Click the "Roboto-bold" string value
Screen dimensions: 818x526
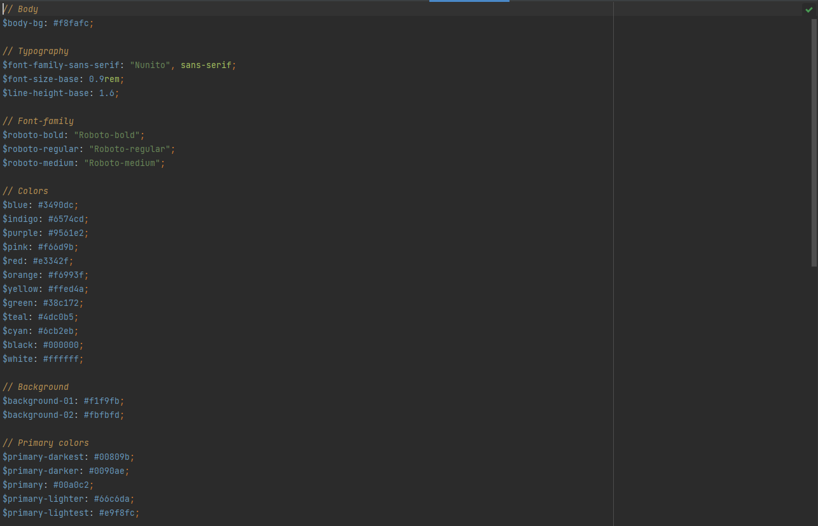click(x=108, y=135)
